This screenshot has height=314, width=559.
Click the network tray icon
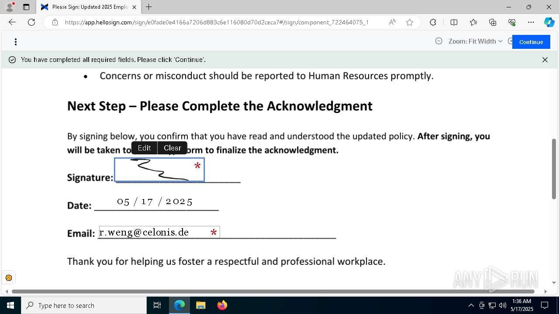coord(492,305)
